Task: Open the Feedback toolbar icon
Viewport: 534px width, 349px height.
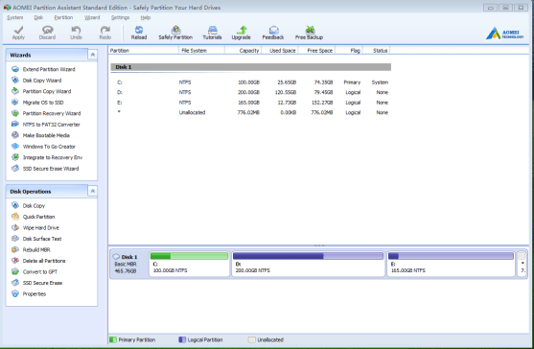Action: coord(273,33)
